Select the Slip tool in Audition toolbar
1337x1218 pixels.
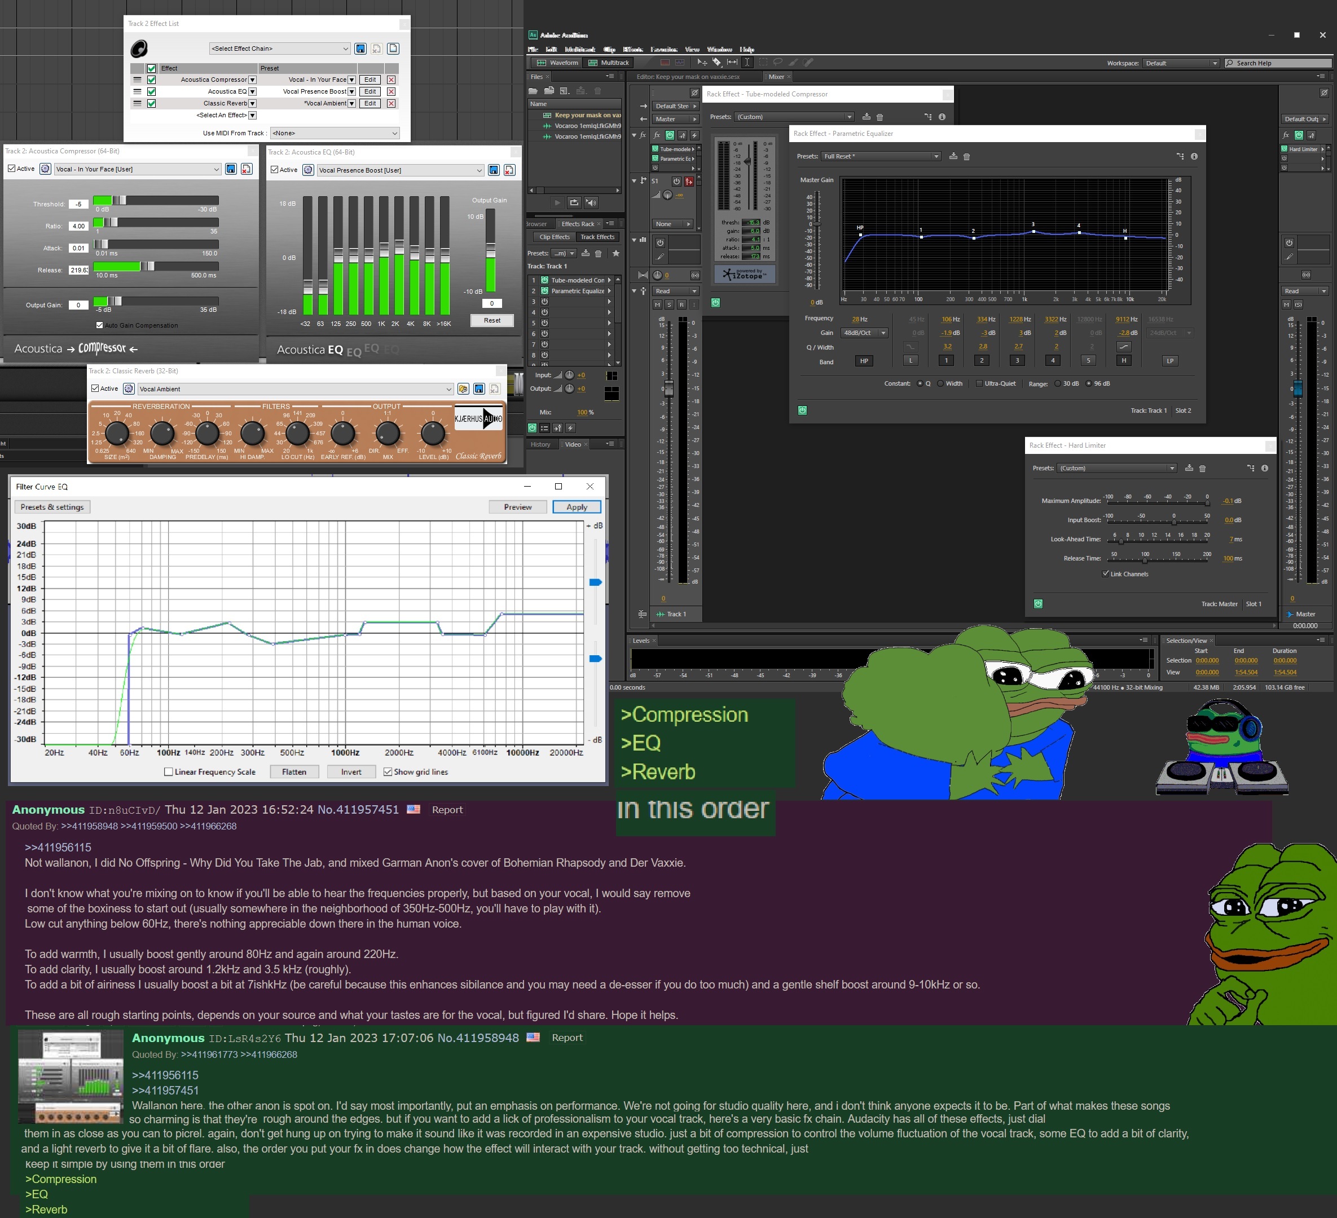click(732, 63)
